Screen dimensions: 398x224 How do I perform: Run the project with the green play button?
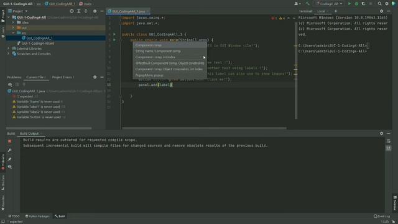(x=349, y=4)
